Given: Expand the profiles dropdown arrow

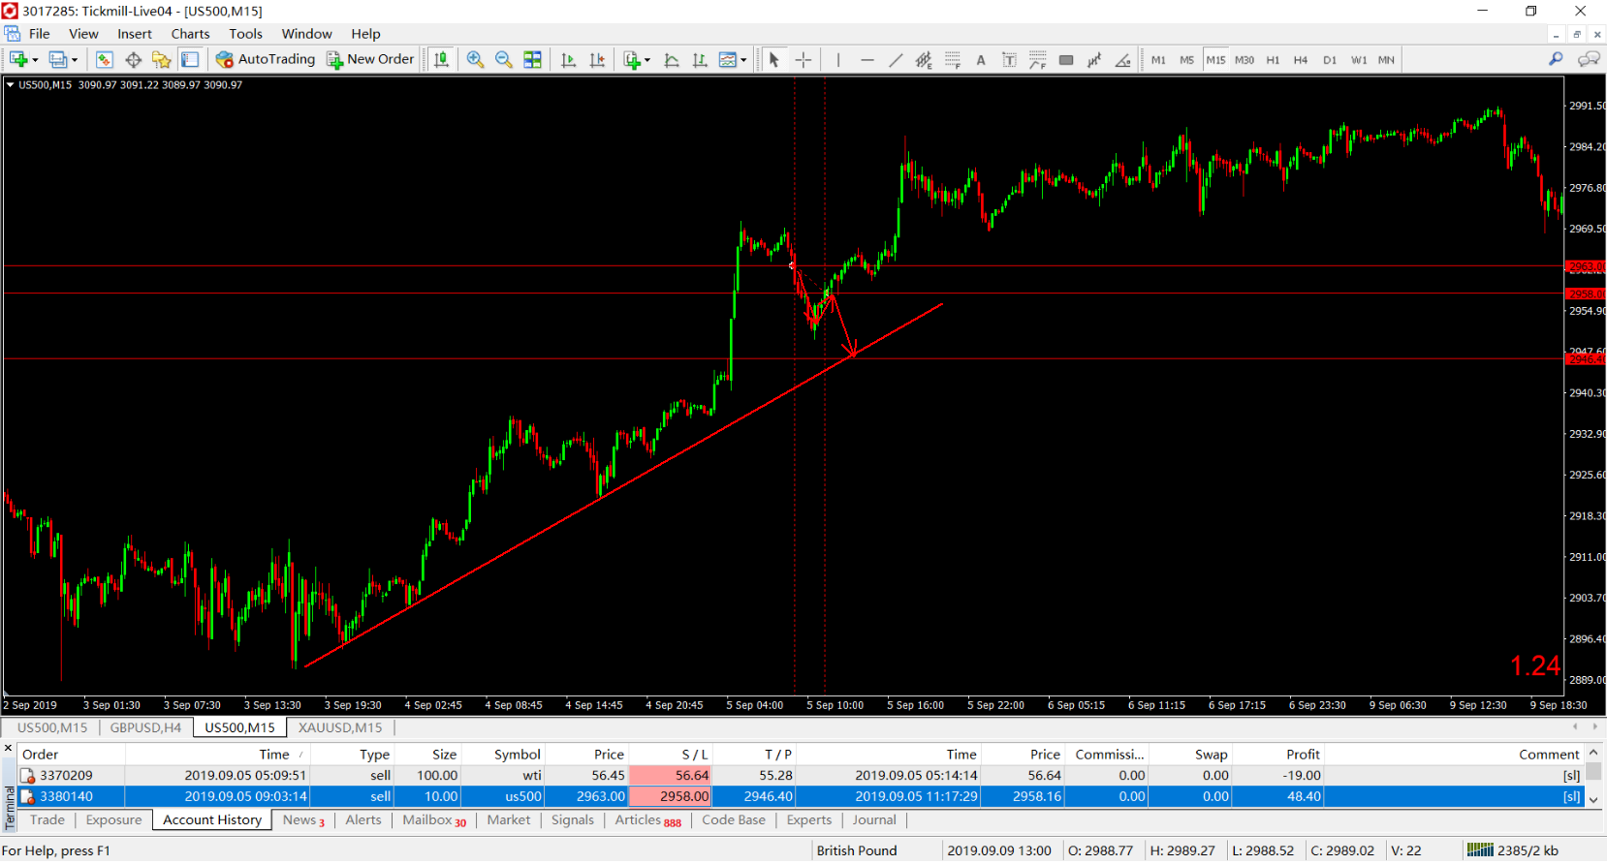Looking at the screenshot, I should 74,60.
